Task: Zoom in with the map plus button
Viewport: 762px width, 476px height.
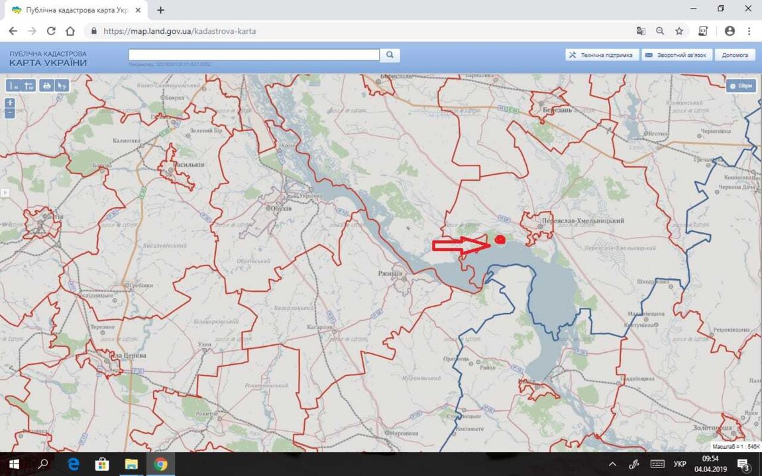Action: coord(10,103)
